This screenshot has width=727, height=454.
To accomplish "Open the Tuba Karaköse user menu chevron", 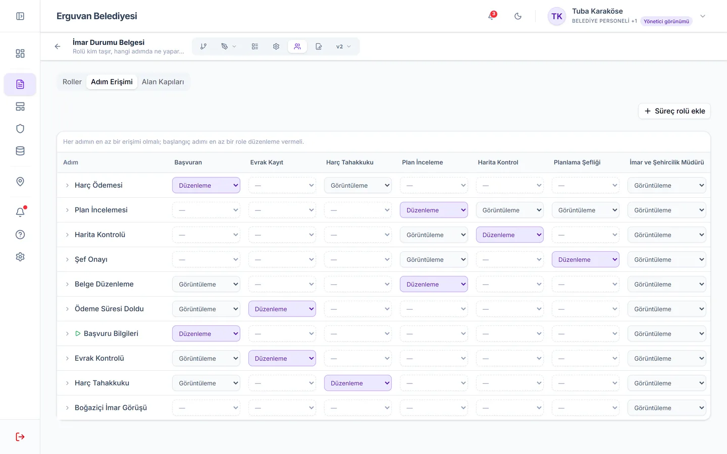I will [703, 16].
